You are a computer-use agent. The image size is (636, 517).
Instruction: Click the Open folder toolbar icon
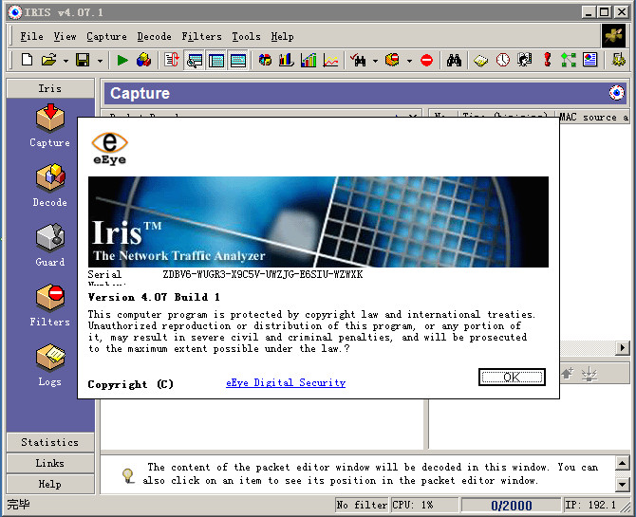48,60
